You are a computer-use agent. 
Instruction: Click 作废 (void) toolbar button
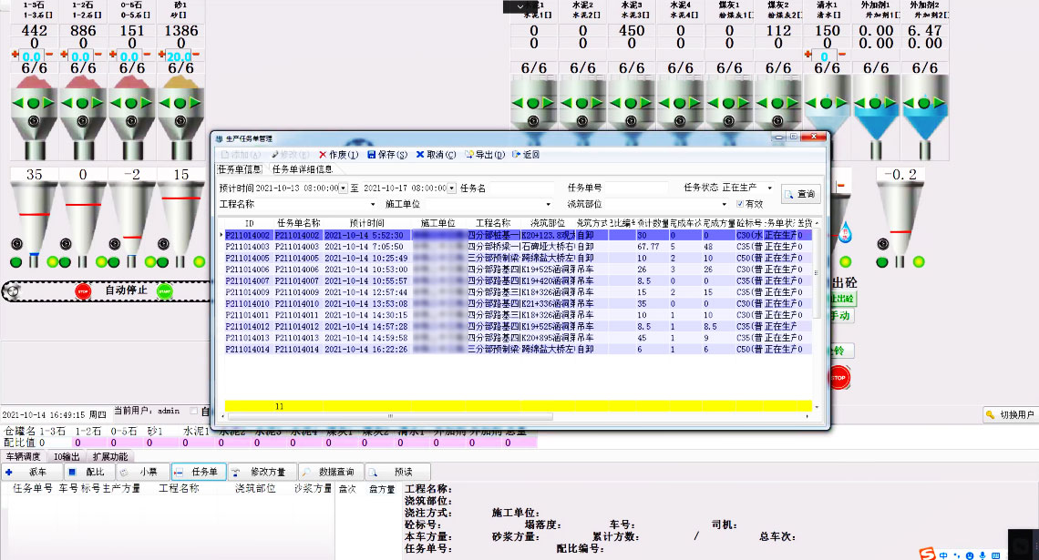[x=339, y=155]
